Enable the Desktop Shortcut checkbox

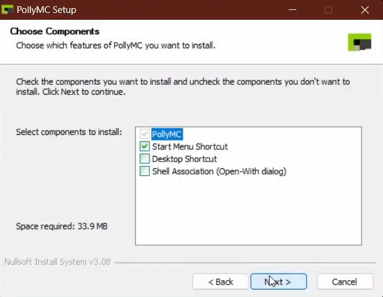[x=144, y=159]
